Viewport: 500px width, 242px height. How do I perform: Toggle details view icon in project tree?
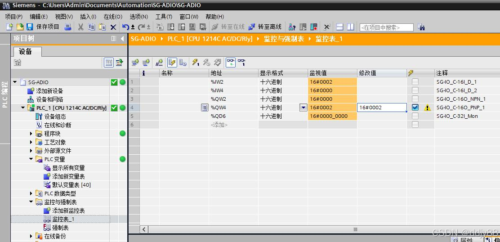pos(109,63)
